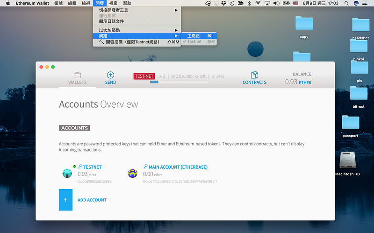Image resolution: width=374 pixels, height=233 pixels.
Task: Open the Contracts documents icon
Action: point(254,75)
